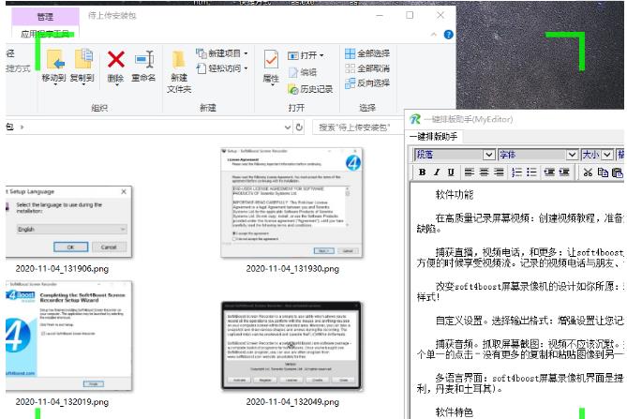Click the 软件特色 heading in editor
Screen dimensions: 627x419
(x=455, y=412)
